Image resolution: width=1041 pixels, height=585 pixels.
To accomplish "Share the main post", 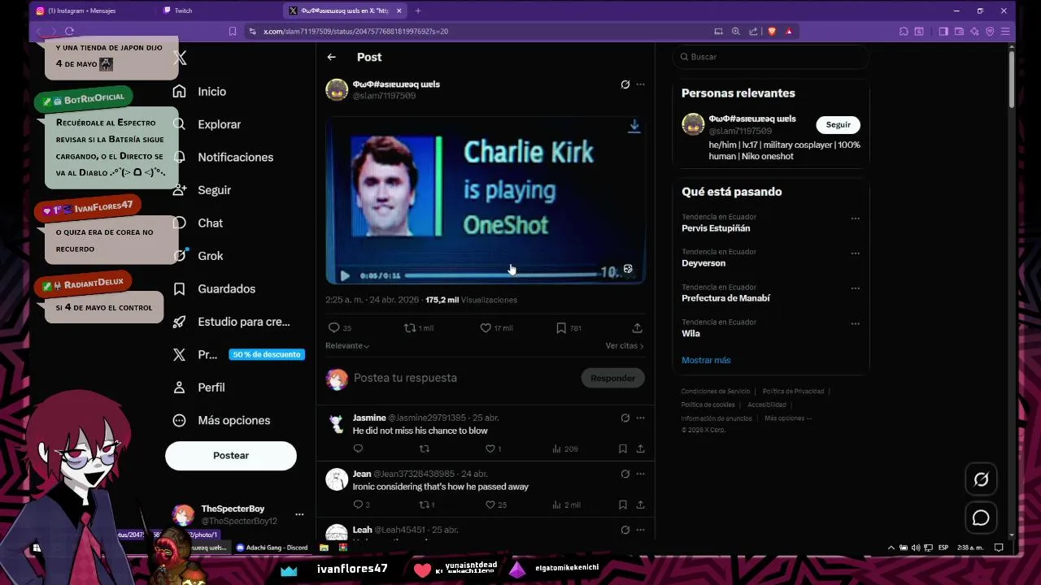I will click(637, 328).
